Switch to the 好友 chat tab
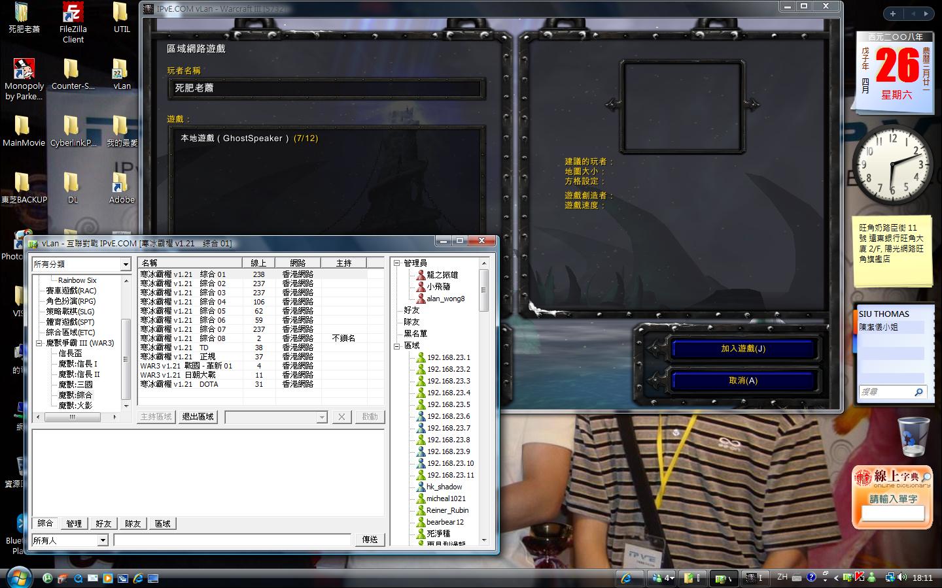The width and height of the screenshot is (942, 588). pos(103,523)
